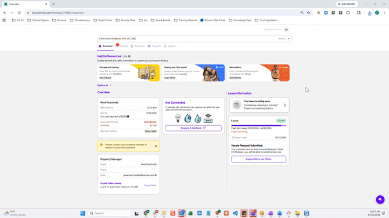Viewport: 389px width, 218px height.
Task: Open a new browser tab
Action: click(x=53, y=4)
